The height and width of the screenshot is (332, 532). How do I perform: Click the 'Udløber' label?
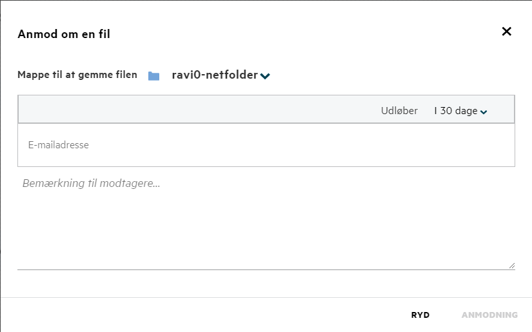point(399,111)
